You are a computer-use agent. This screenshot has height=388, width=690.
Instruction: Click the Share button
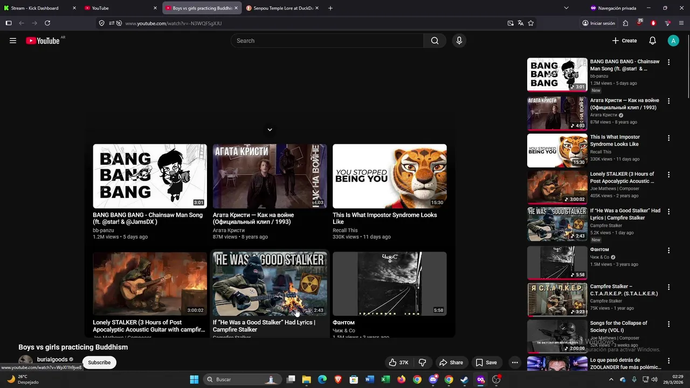point(451,363)
